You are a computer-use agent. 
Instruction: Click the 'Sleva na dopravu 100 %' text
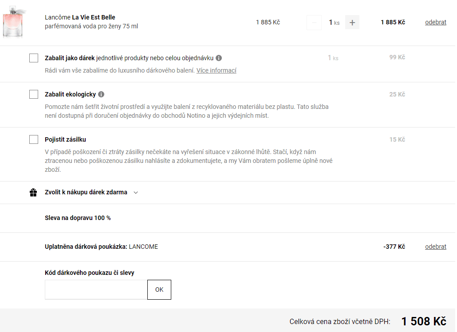[x=78, y=218]
